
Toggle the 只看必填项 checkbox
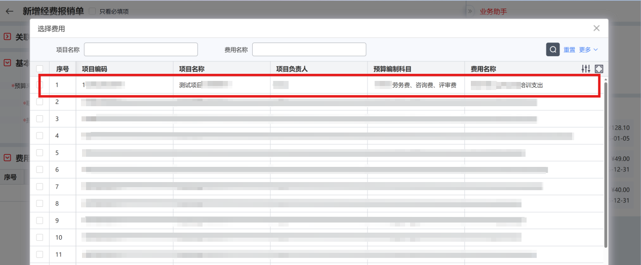point(92,11)
